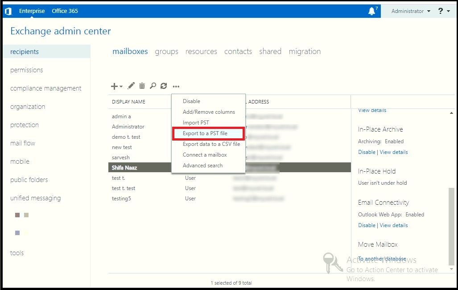Open public folders section

click(x=29, y=180)
